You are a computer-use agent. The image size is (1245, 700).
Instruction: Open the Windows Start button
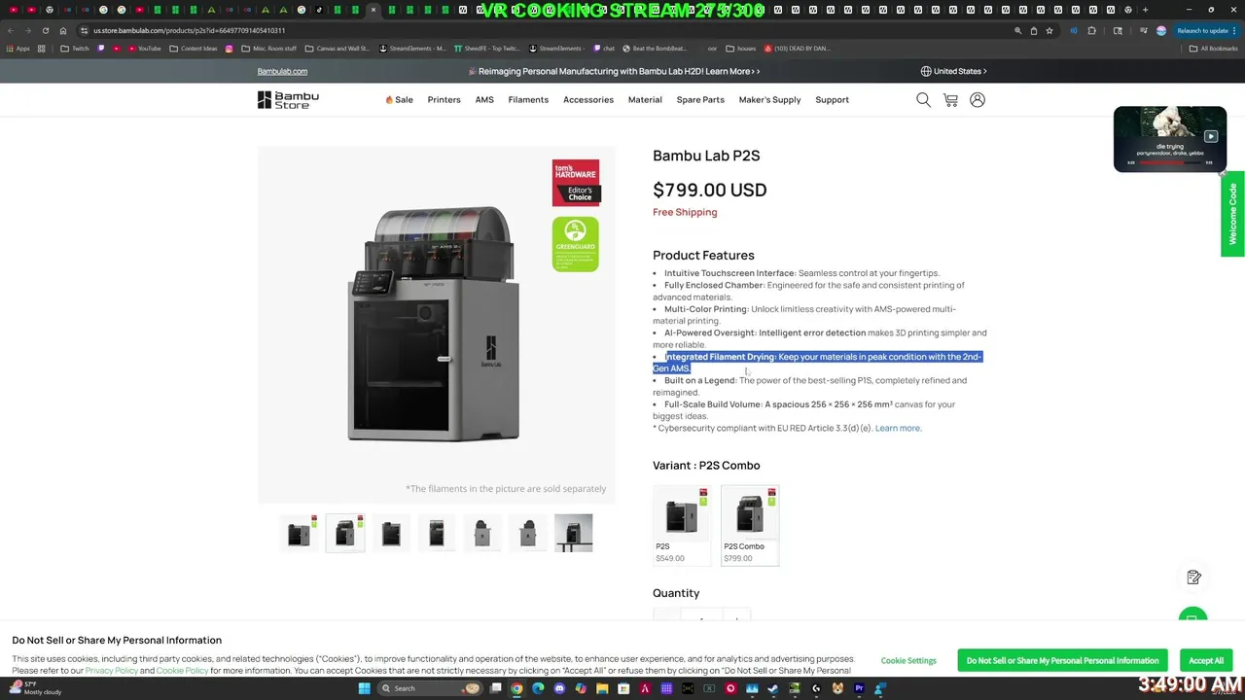click(x=364, y=688)
